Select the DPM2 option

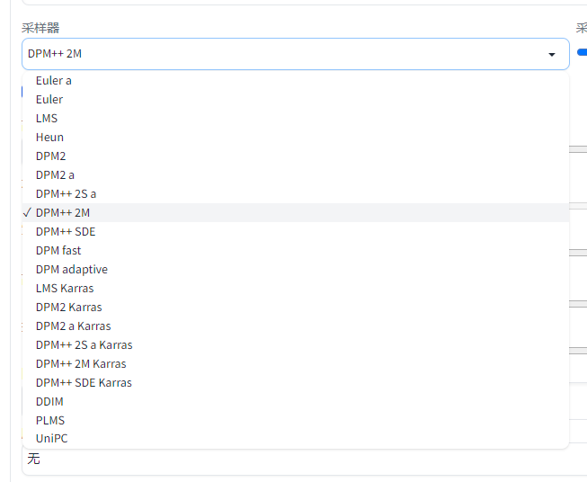point(50,156)
